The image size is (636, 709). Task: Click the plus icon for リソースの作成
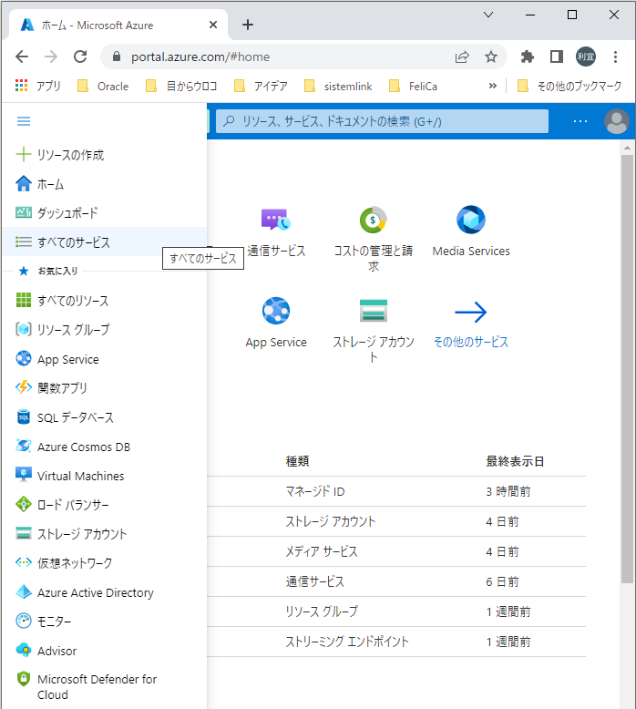(x=23, y=154)
